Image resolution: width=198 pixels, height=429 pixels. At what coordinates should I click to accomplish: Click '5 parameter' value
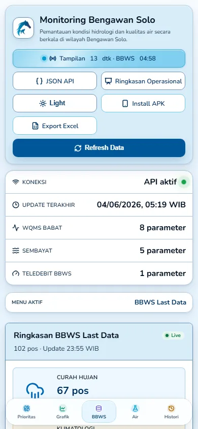(x=163, y=251)
